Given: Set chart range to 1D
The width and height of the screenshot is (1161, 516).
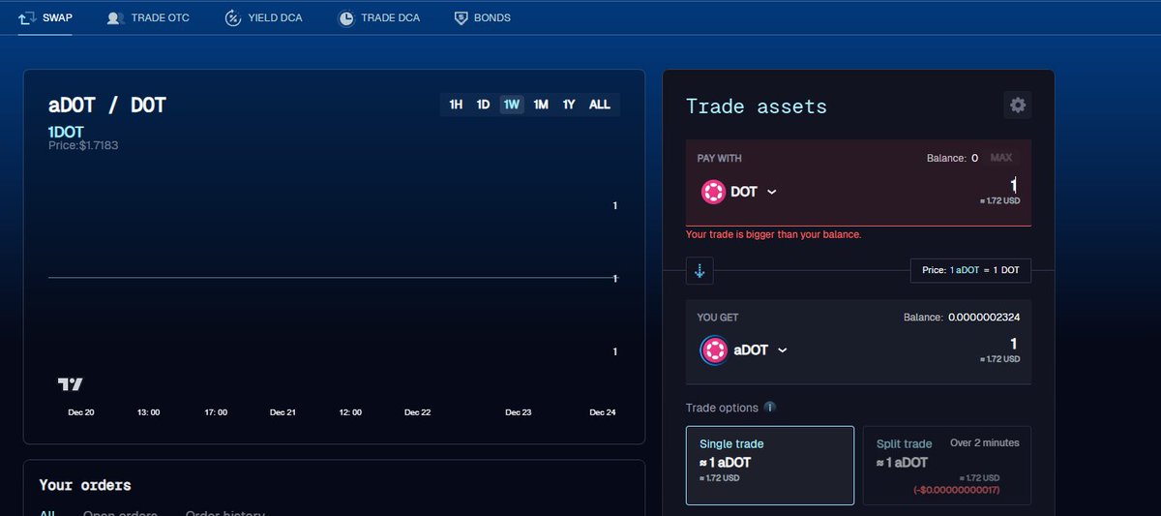Looking at the screenshot, I should click(483, 105).
